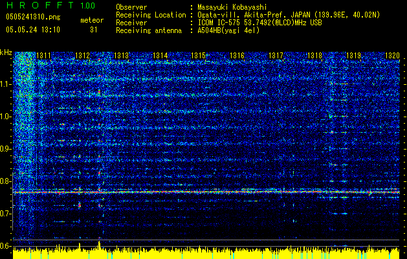407x259 pixels.
Task: Click the Receiver label
Action: click(131, 23)
